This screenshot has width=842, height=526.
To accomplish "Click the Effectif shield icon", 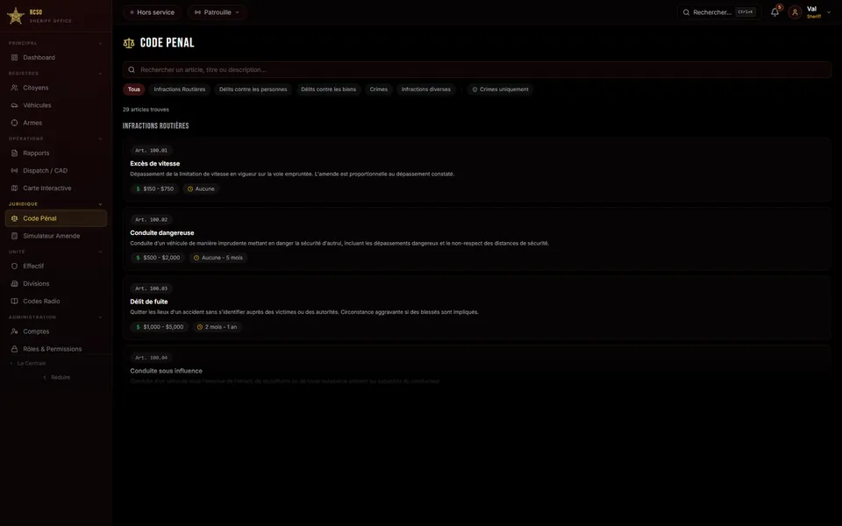I will (x=15, y=267).
